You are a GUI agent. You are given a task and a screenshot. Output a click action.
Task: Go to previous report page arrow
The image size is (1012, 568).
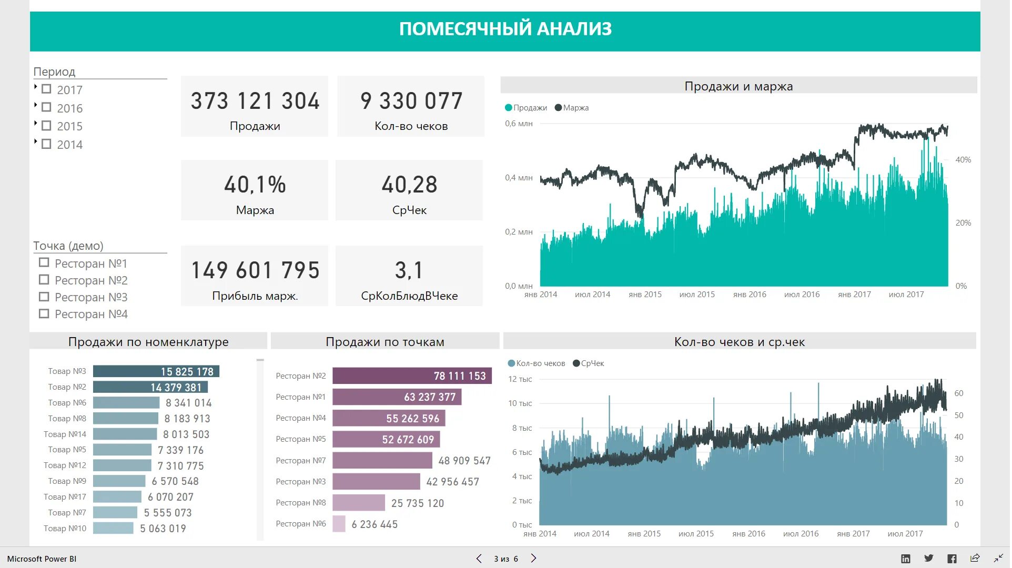pyautogui.click(x=480, y=559)
